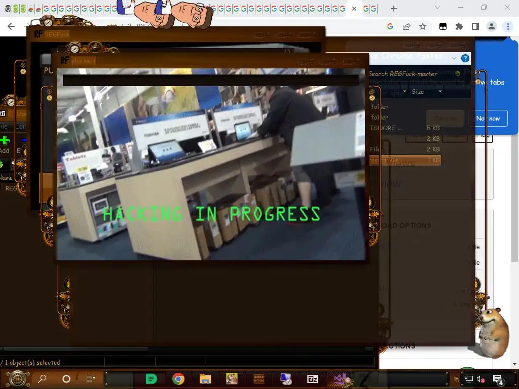Open the green notes app on taskbar
Image resolution: width=519 pixels, height=389 pixels.
point(151,379)
